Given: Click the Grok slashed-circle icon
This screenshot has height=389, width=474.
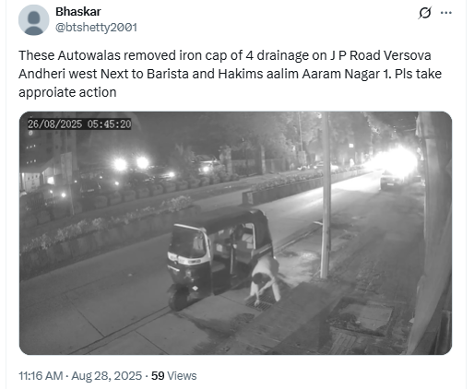Looking at the screenshot, I should [x=425, y=13].
